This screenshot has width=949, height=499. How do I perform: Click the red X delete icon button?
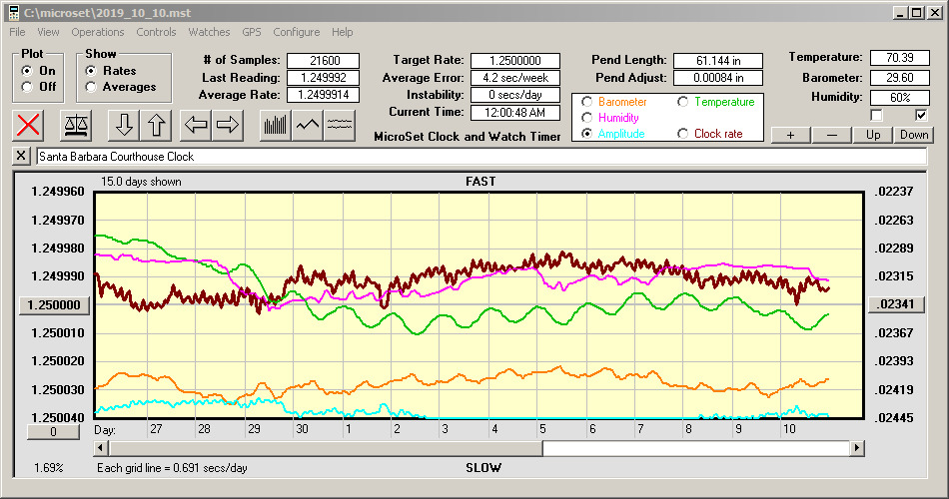pos(28,125)
